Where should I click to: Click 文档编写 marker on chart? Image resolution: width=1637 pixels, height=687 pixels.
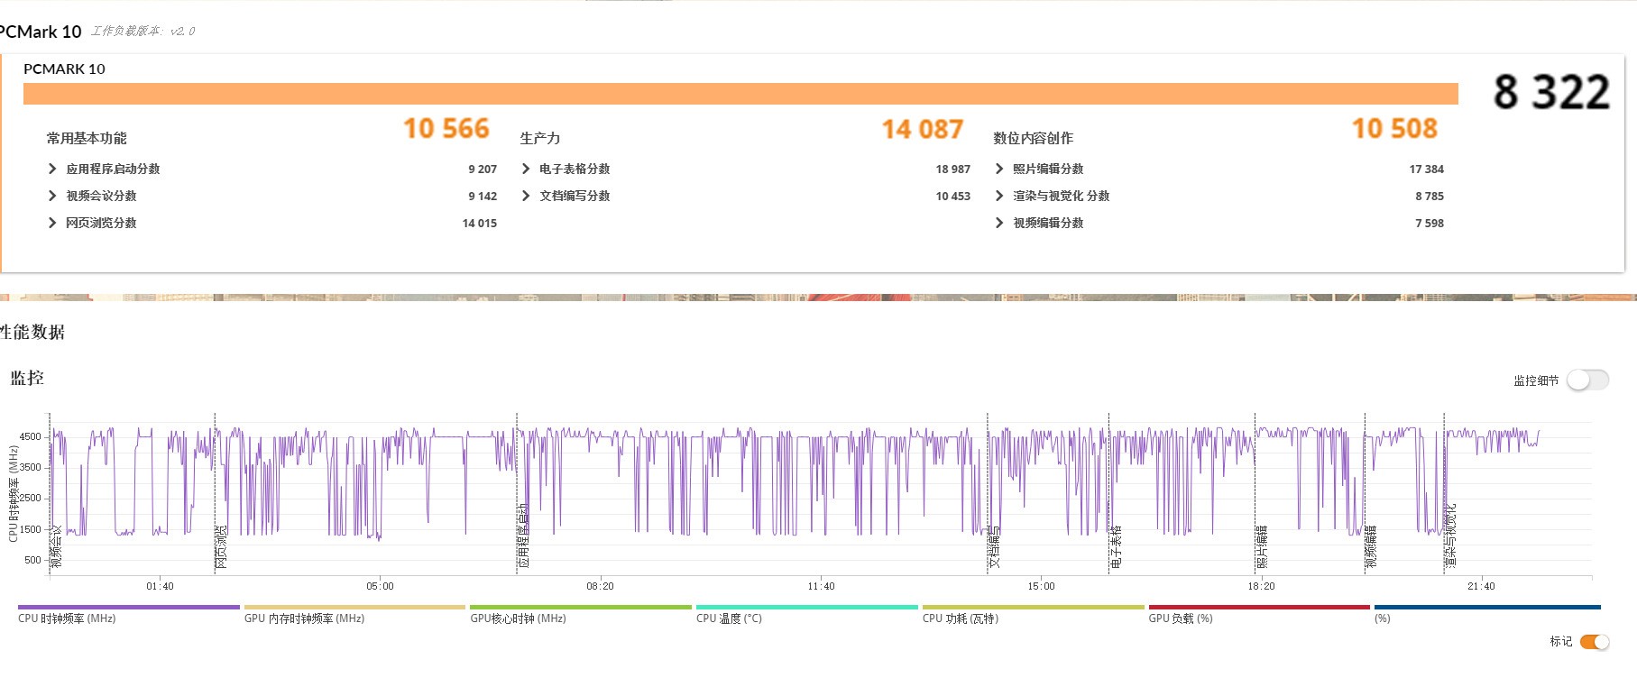click(995, 546)
